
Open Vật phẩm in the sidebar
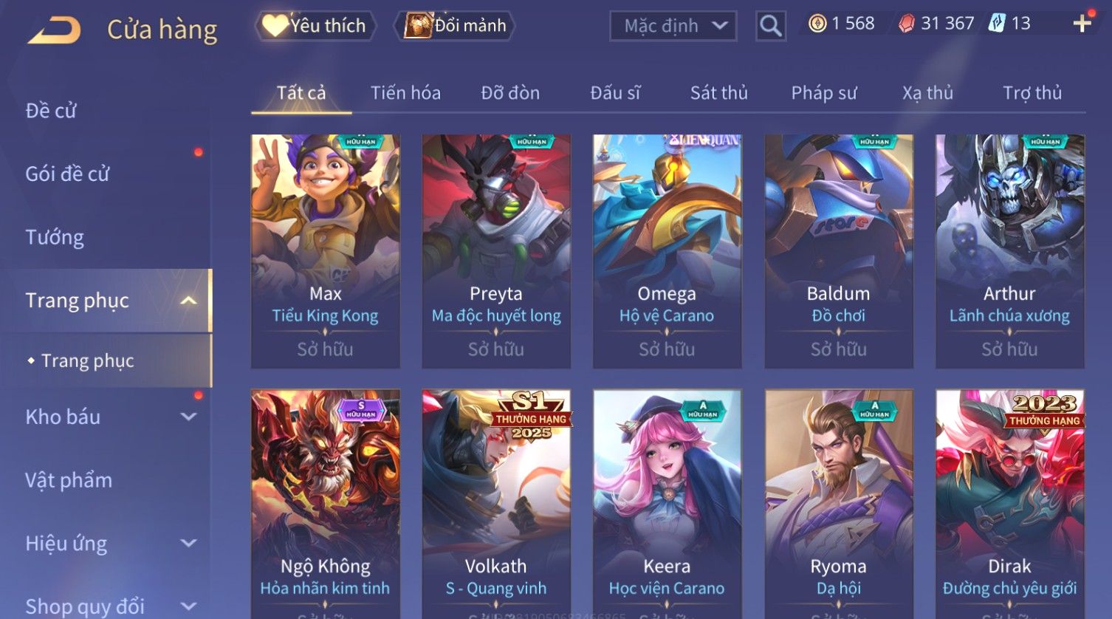[69, 481]
